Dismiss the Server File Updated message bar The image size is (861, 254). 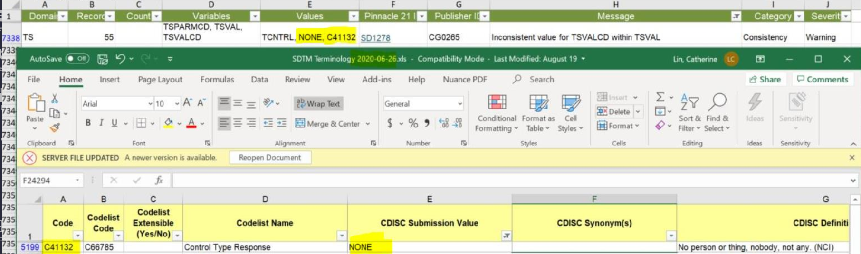[852, 158]
